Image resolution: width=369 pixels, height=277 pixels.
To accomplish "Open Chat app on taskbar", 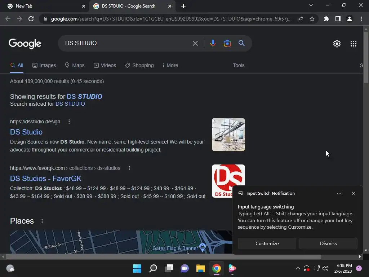I will [185, 268].
